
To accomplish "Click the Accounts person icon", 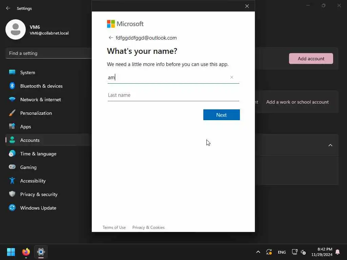I will (x=12, y=140).
